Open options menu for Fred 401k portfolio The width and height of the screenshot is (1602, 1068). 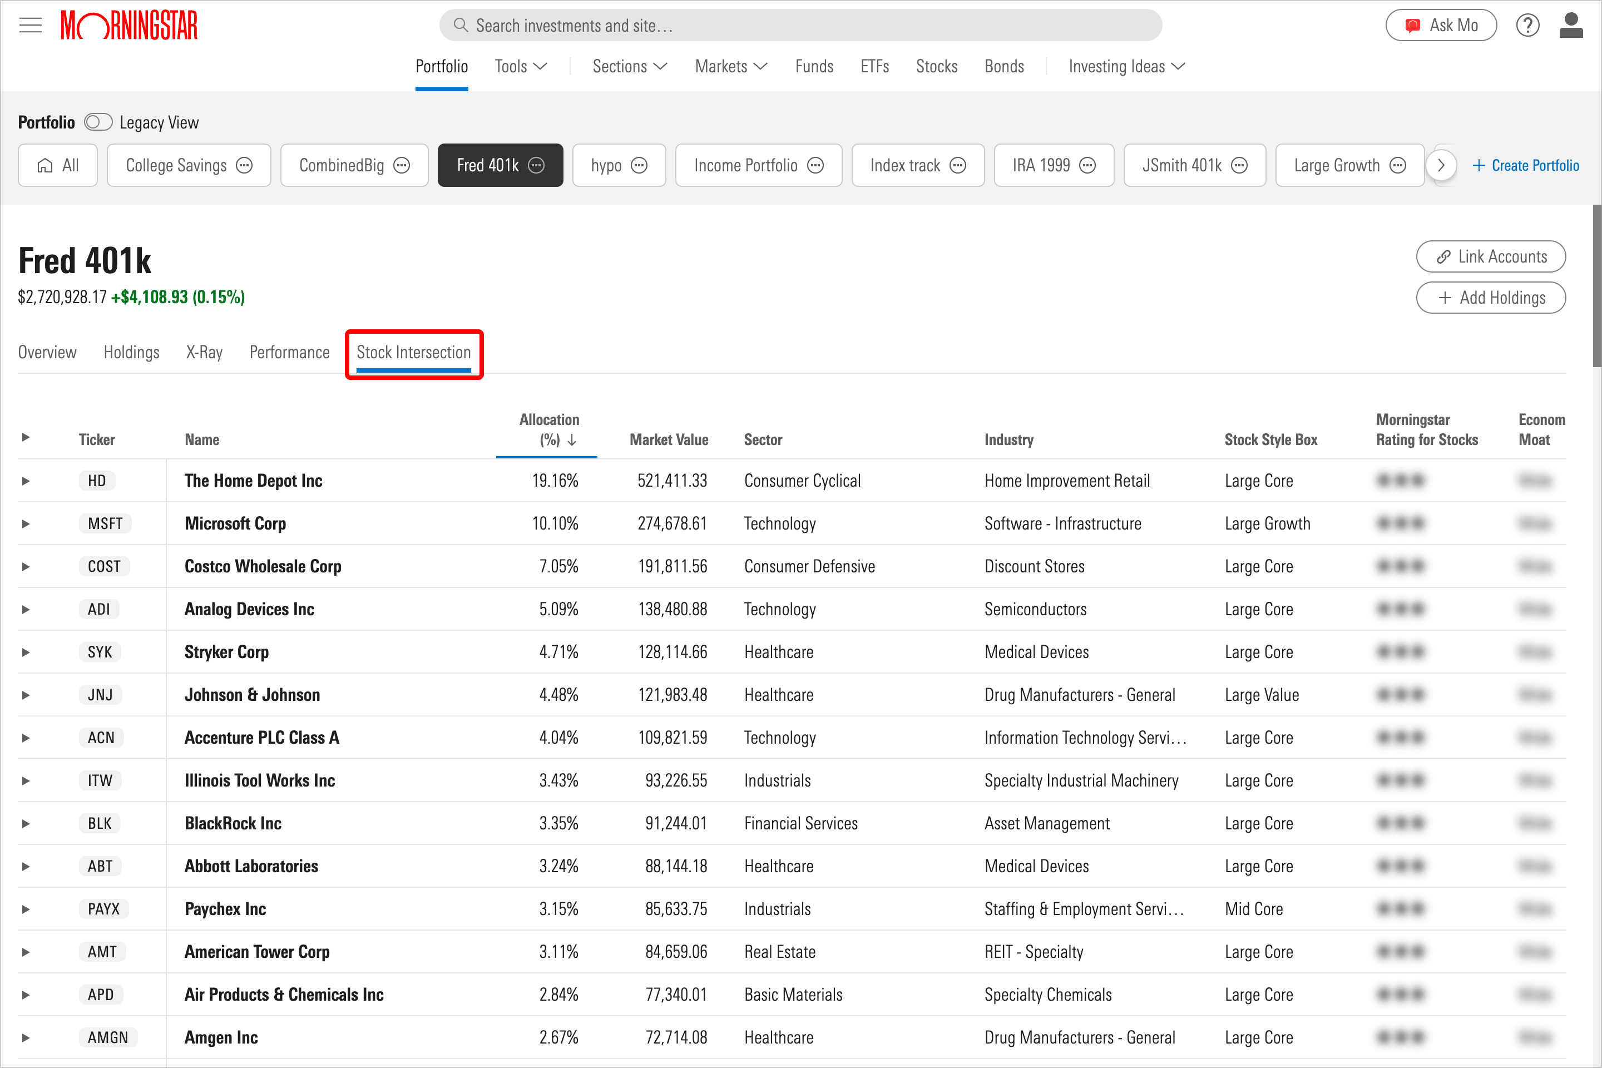coord(537,166)
